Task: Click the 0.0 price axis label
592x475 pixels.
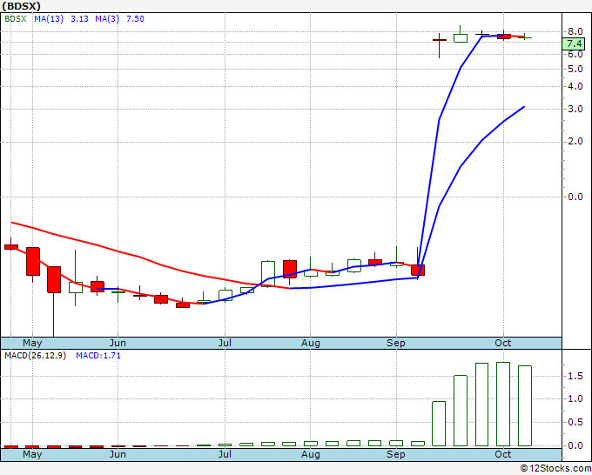Action: [x=575, y=197]
